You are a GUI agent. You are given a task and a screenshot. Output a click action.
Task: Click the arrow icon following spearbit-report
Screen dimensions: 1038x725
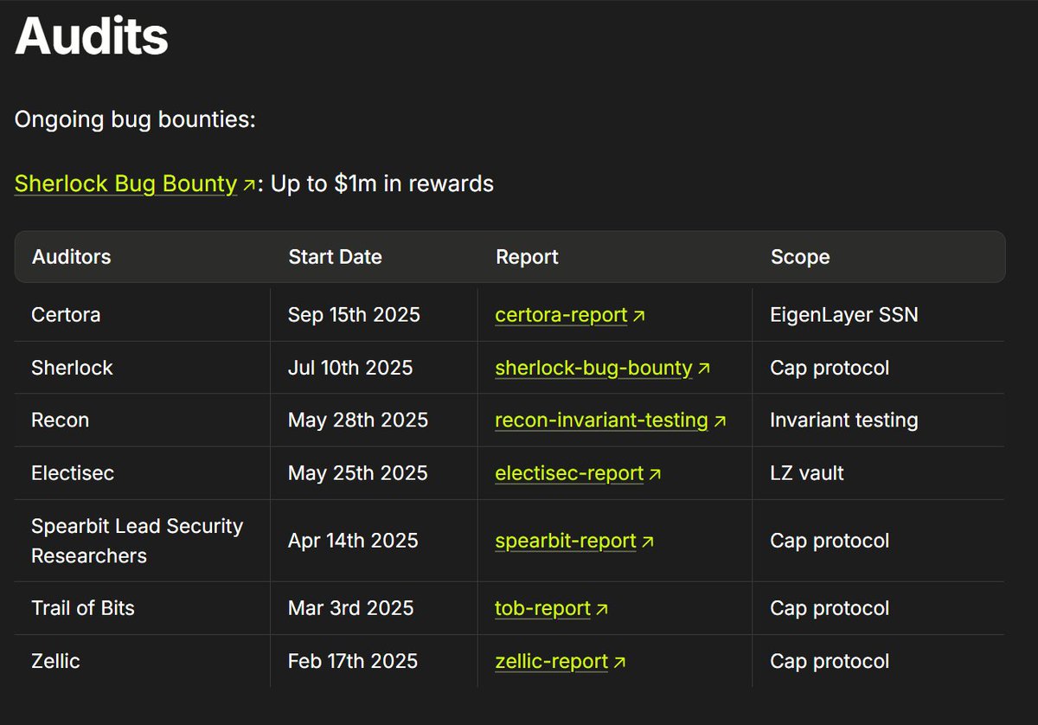(x=648, y=542)
